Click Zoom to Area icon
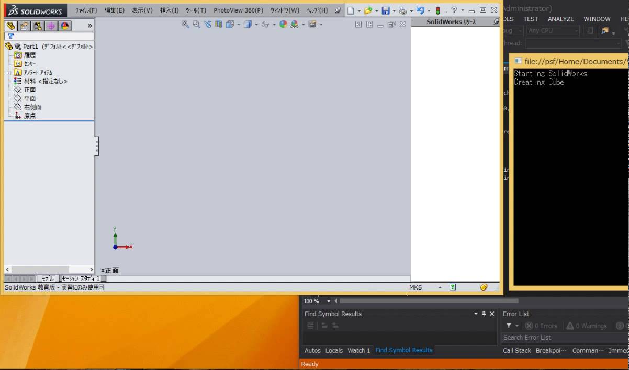629x370 pixels. click(x=196, y=24)
